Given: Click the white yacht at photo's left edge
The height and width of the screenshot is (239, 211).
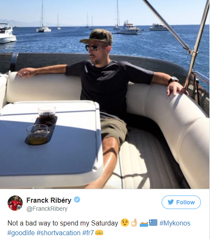Looking at the screenshot, I should [7, 33].
